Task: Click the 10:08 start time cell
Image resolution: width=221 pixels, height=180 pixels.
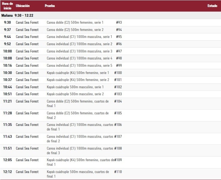Action: [7, 58]
